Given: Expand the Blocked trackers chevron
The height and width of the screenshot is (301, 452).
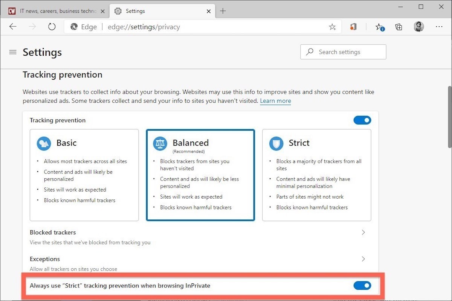Looking at the screenshot, I should [363, 232].
